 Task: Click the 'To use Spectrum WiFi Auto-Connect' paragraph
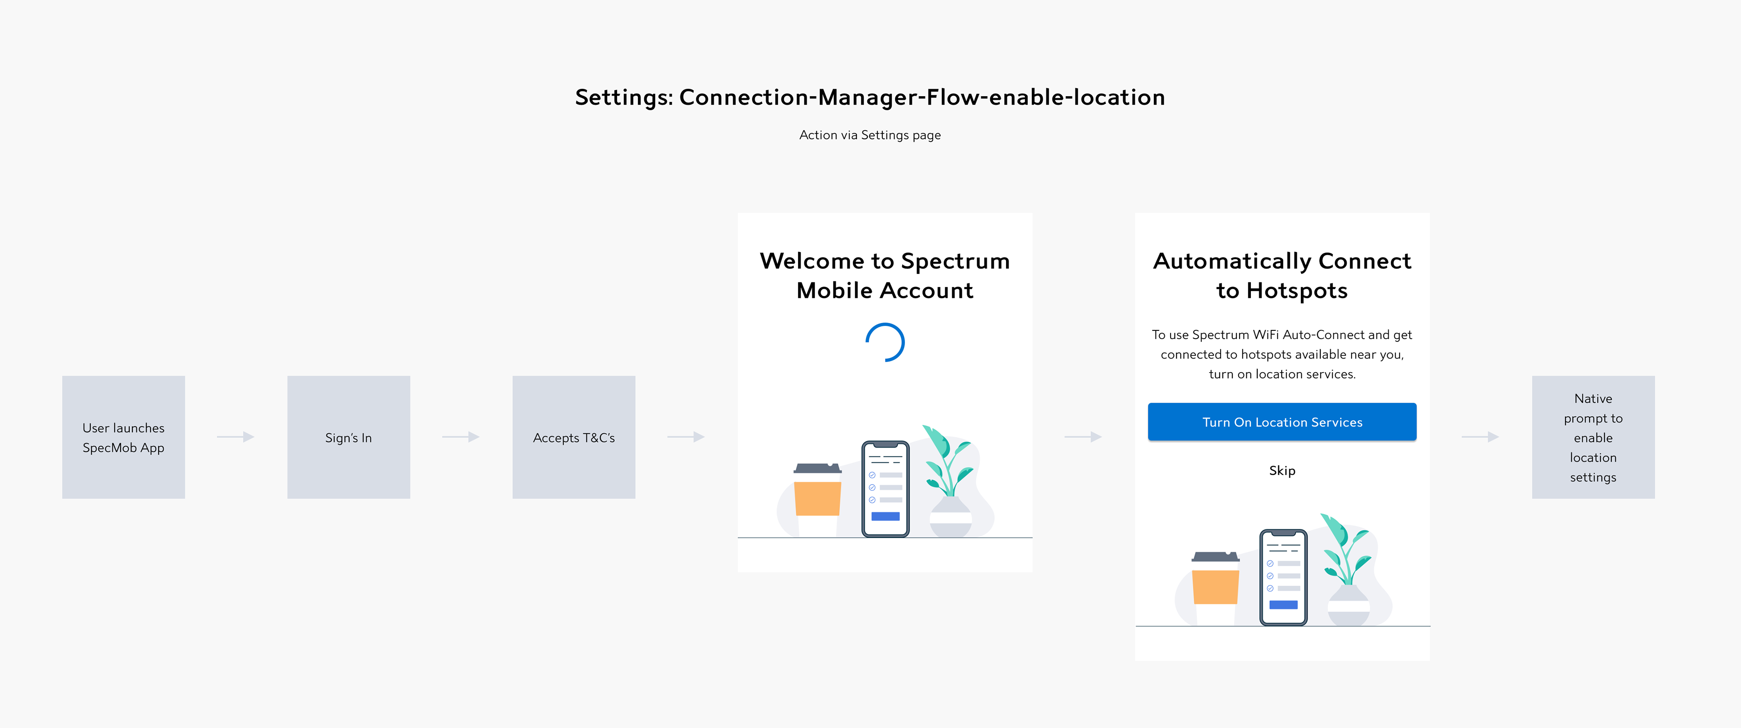(x=1282, y=354)
